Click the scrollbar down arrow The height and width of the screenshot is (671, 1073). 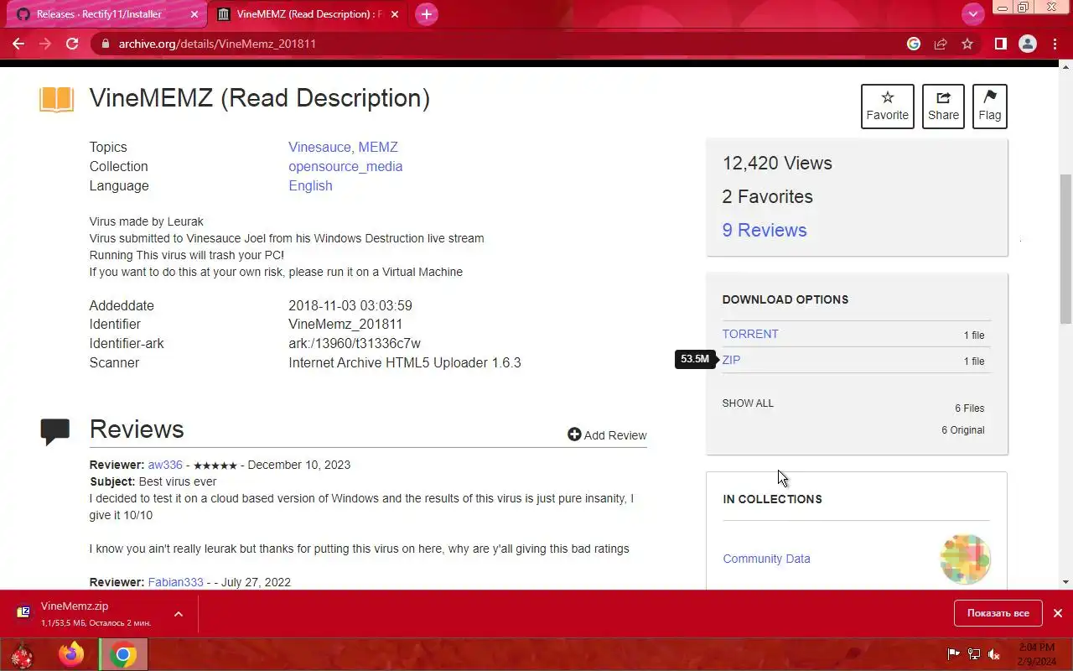(x=1066, y=582)
